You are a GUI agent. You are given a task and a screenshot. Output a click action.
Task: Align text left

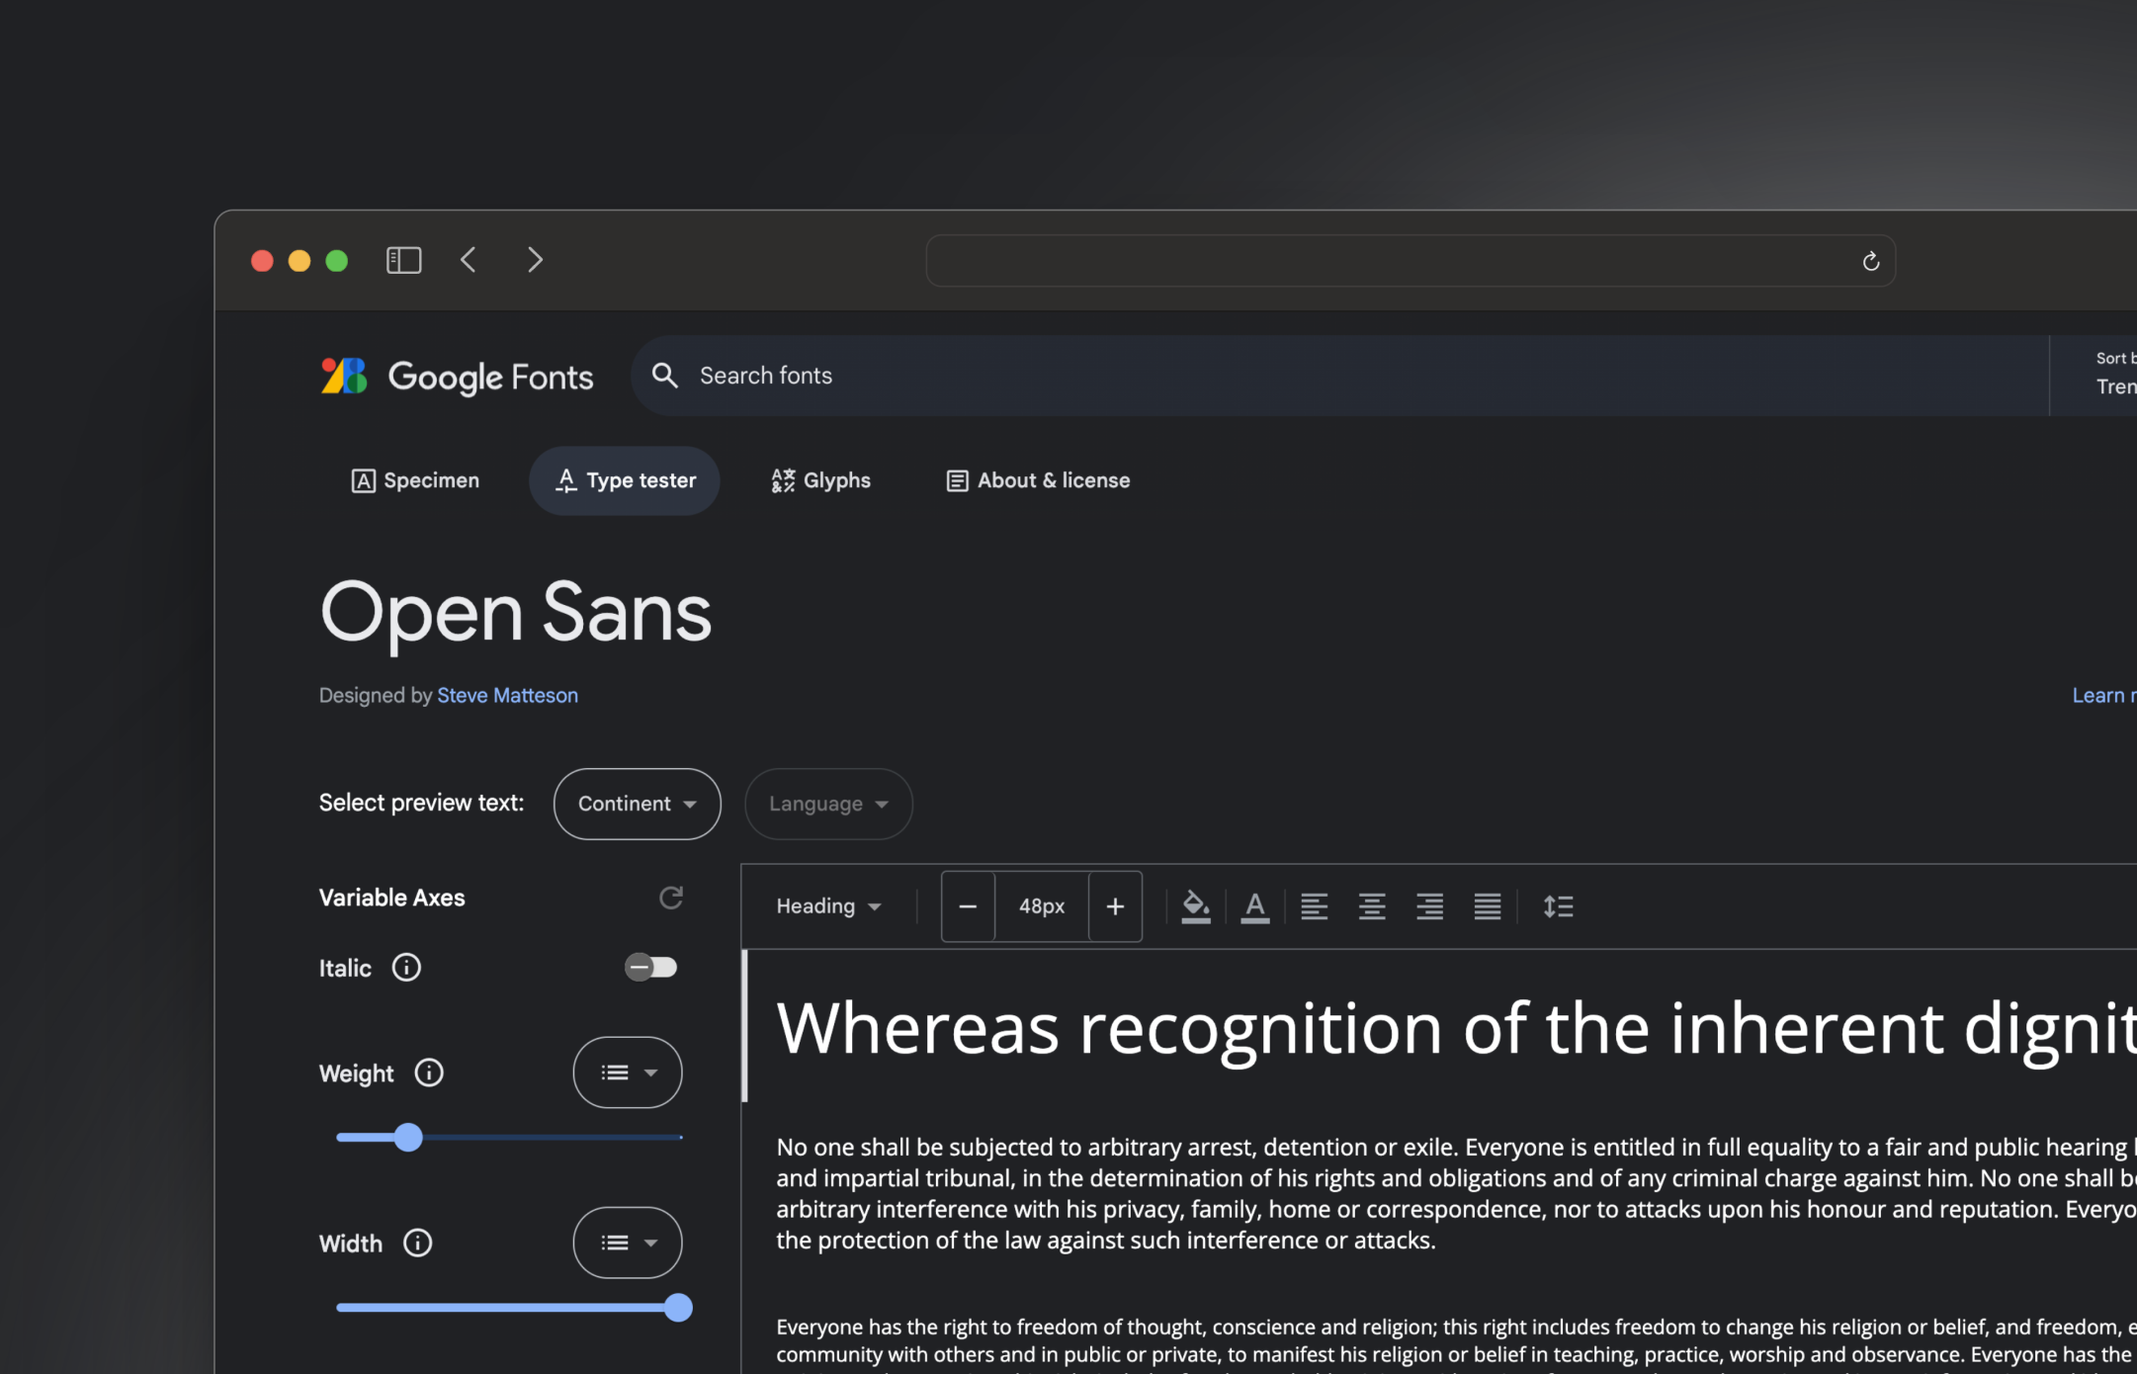point(1314,906)
